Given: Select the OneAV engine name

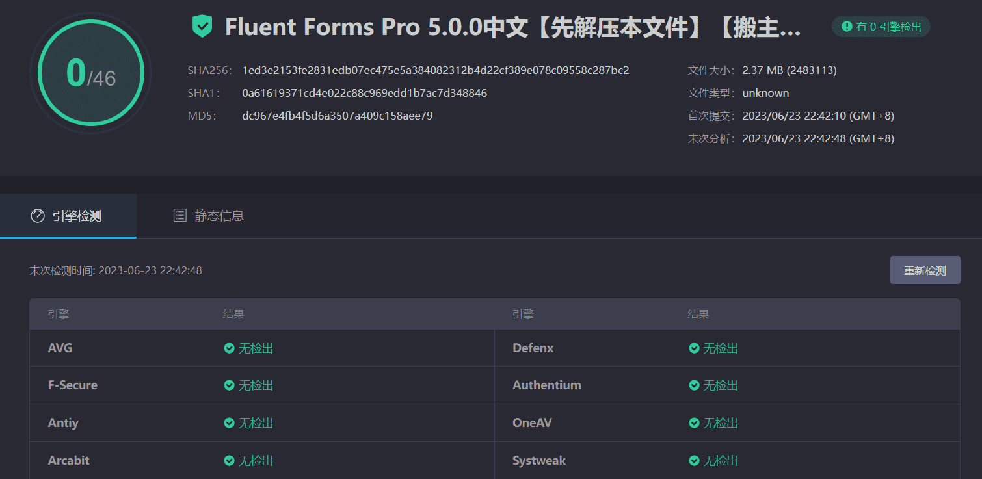Looking at the screenshot, I should (532, 423).
